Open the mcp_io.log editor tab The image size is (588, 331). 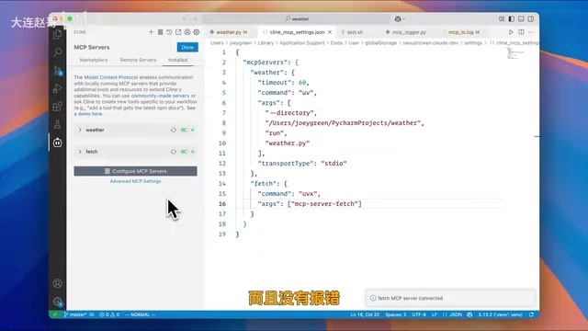pos(463,32)
